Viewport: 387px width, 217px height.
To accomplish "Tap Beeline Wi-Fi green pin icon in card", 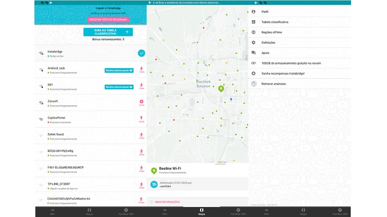I will point(154,170).
